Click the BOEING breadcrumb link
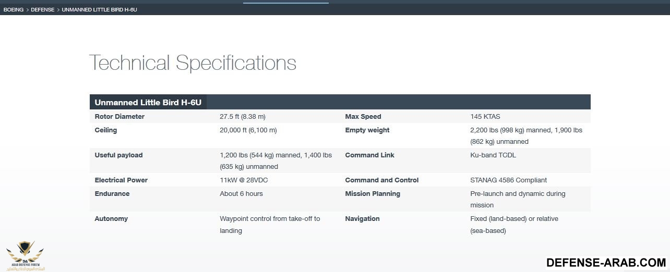 (14, 10)
